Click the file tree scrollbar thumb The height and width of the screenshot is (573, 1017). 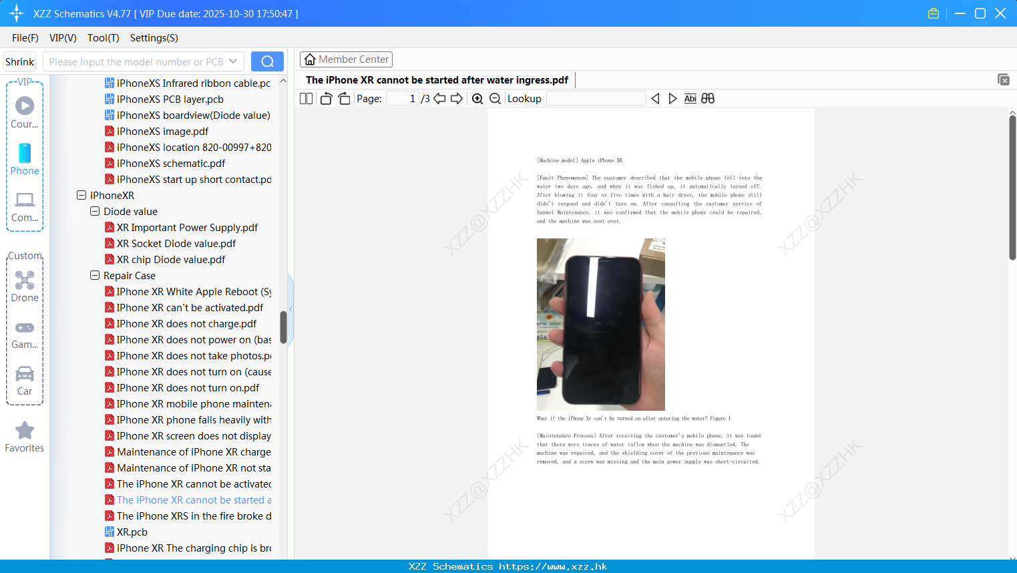point(283,327)
